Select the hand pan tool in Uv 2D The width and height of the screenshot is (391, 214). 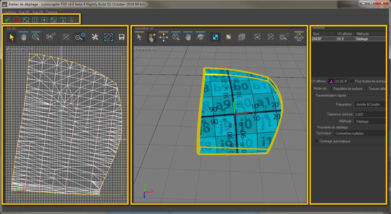click(x=24, y=37)
